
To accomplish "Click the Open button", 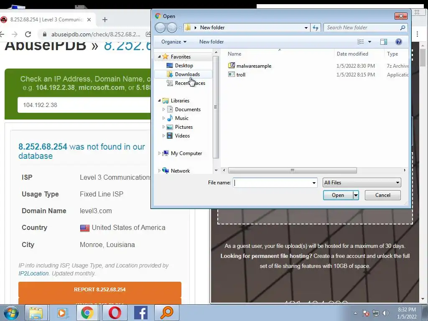I will [338, 195].
